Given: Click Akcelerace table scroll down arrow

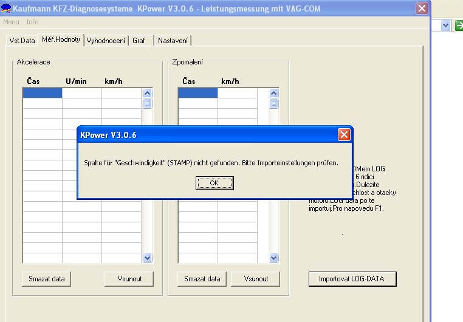Looking at the screenshot, I should point(147,258).
